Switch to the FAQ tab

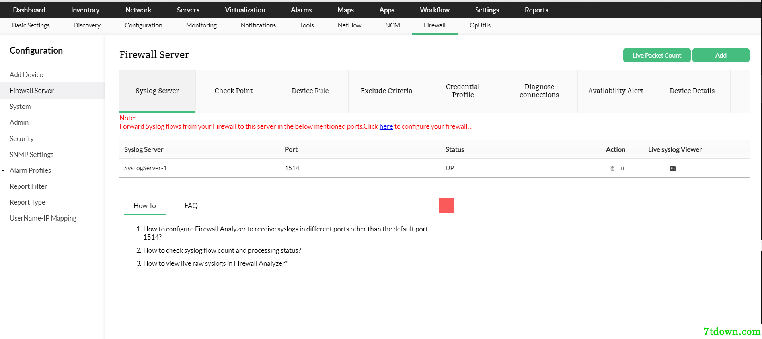pos(191,206)
